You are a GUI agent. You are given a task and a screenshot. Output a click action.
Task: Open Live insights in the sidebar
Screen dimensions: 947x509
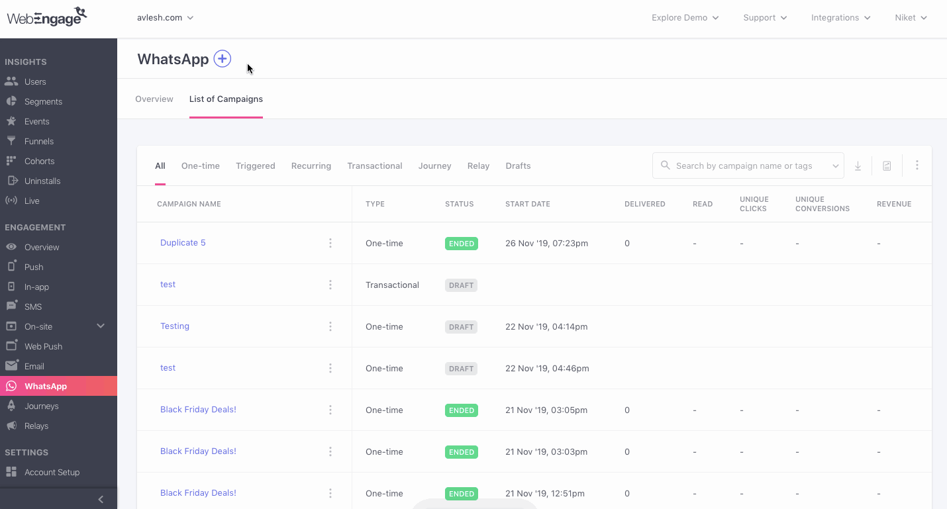[x=33, y=201]
